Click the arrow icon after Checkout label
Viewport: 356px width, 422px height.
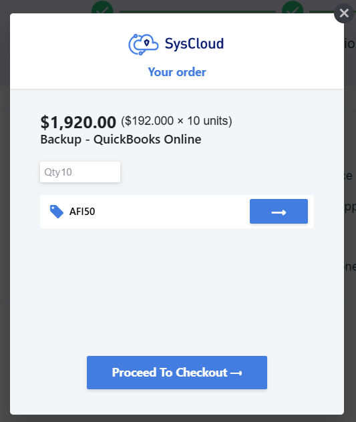[236, 373]
